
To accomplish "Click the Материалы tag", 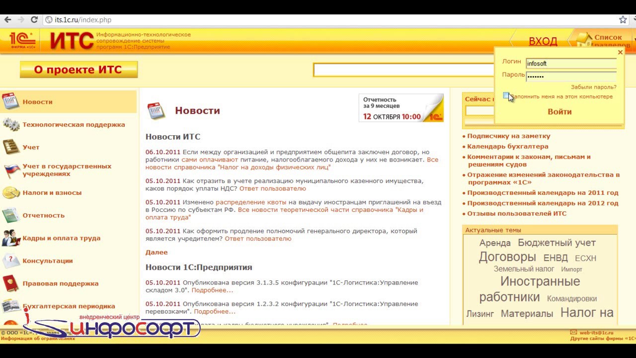I will click(x=527, y=314).
